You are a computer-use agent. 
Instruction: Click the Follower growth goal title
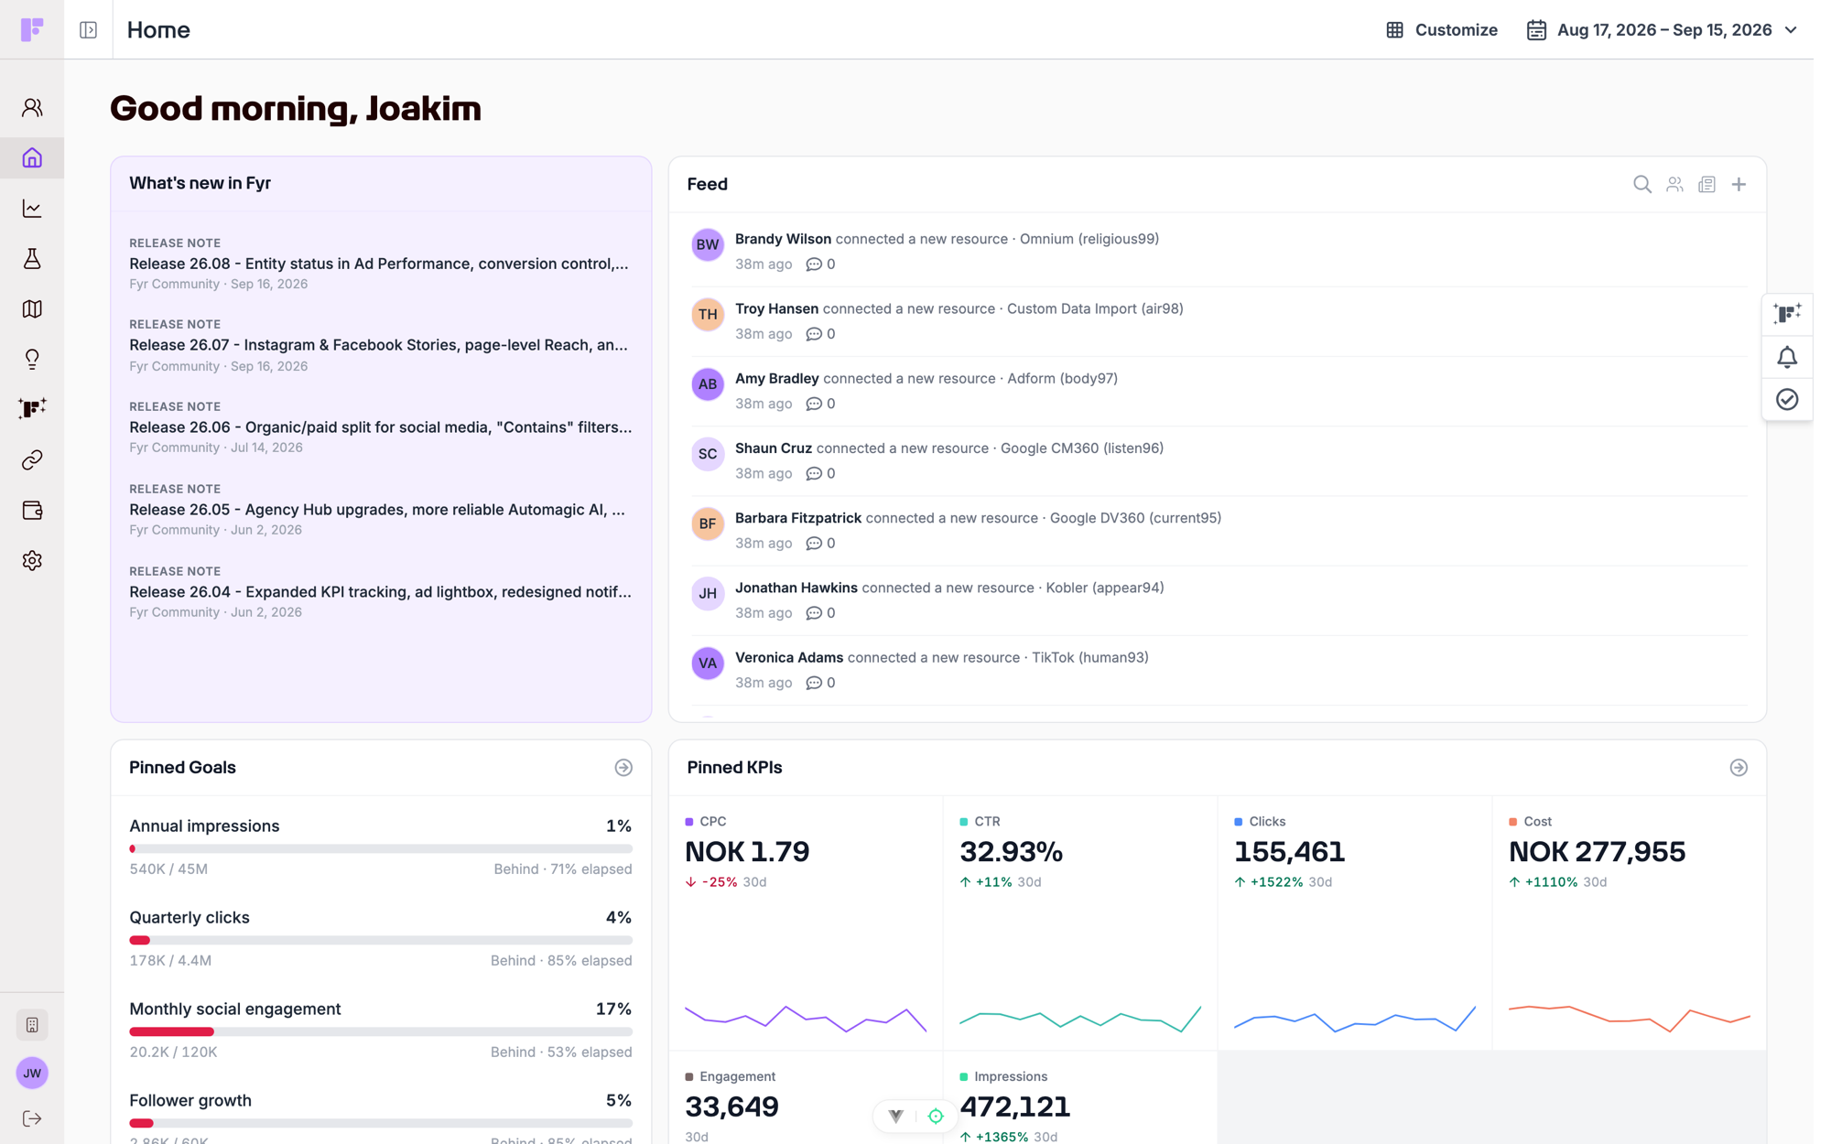pos(190,1100)
